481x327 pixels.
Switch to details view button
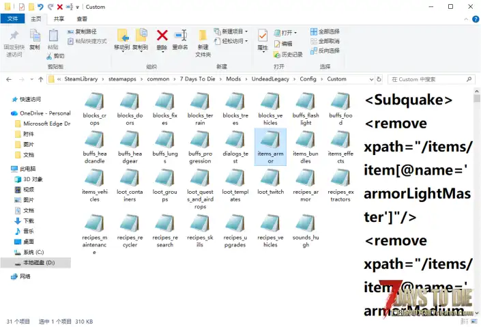(465, 321)
